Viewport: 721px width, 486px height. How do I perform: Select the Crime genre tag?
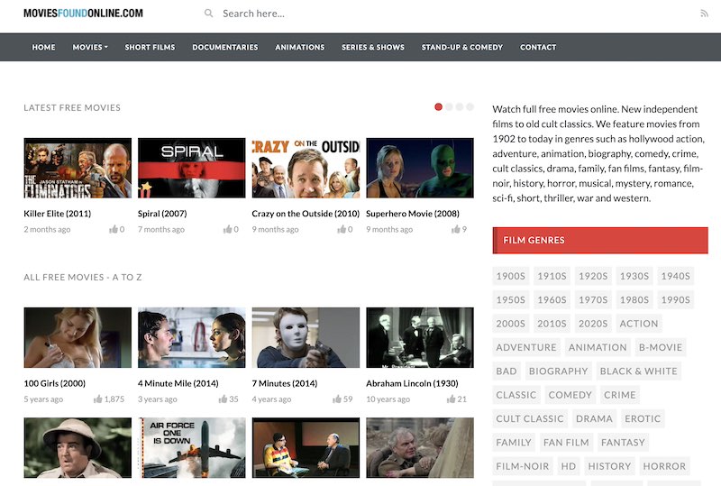(x=620, y=395)
